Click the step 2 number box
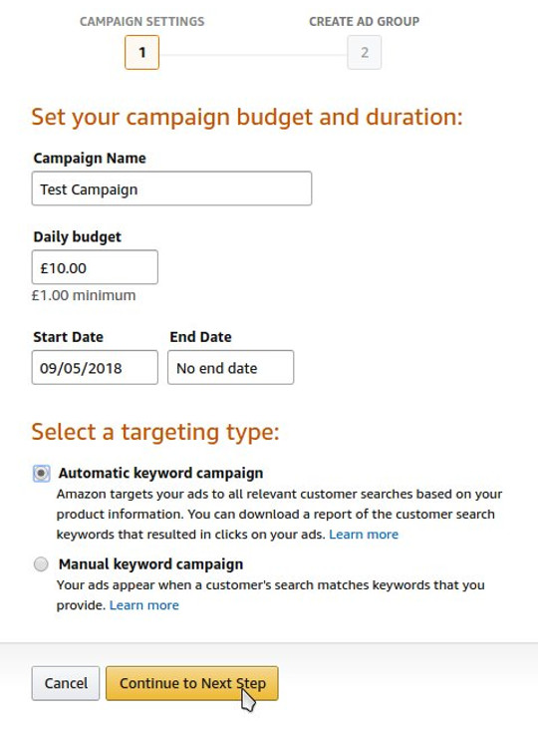Viewport: 538px width, 730px height. click(x=364, y=52)
